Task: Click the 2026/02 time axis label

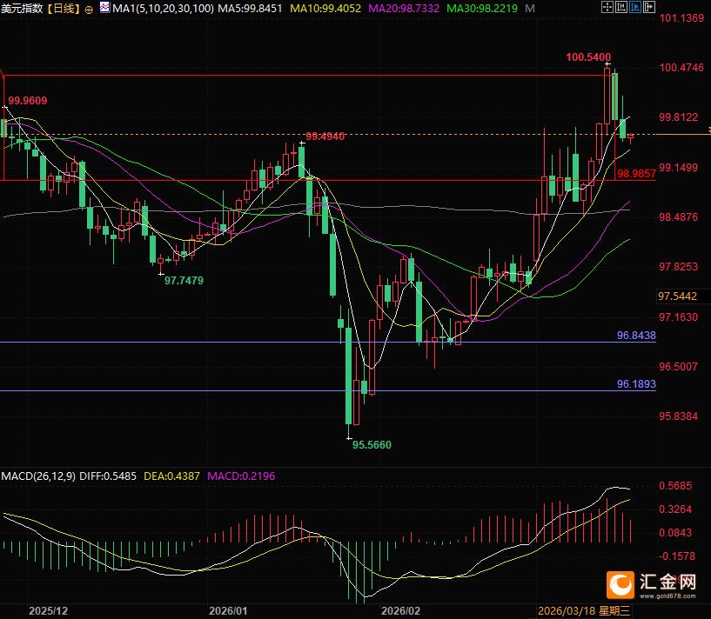Action: coord(401,611)
